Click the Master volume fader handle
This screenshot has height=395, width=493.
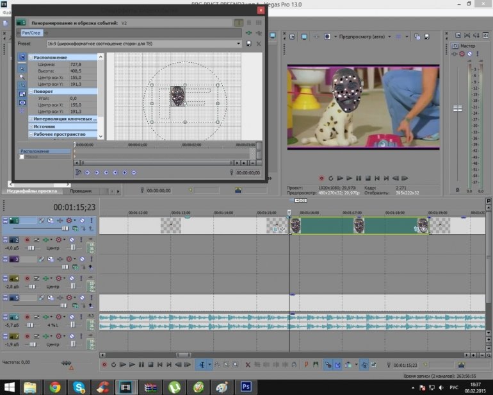point(457,109)
